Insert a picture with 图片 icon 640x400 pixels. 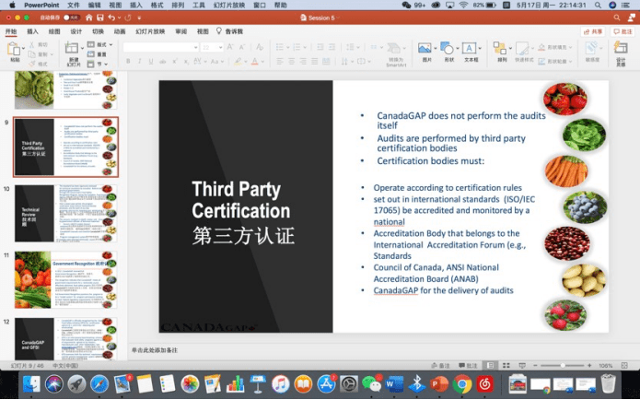coord(425,50)
